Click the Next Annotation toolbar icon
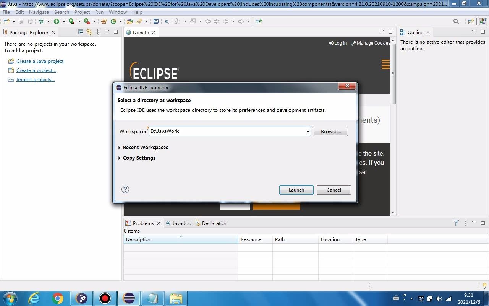 coord(178,21)
